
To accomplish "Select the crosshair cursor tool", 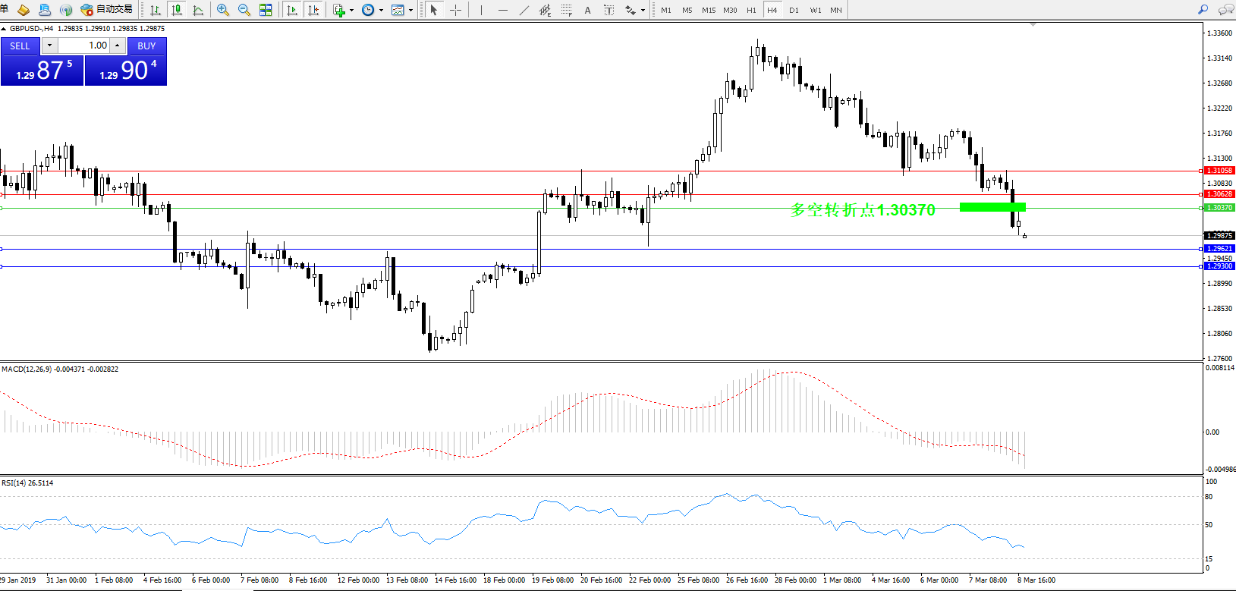I will pos(455,10).
